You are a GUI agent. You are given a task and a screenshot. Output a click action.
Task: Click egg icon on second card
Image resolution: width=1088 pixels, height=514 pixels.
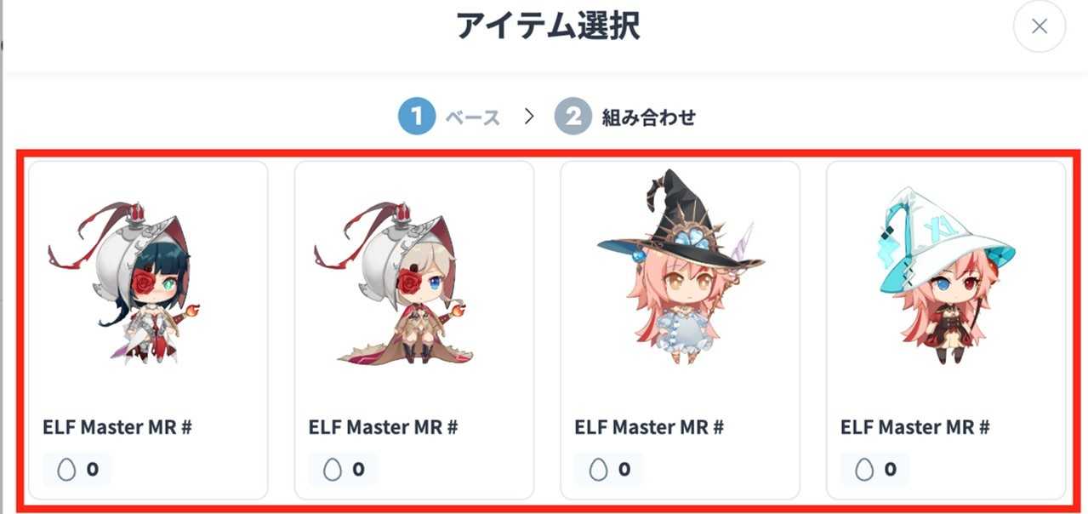click(333, 469)
